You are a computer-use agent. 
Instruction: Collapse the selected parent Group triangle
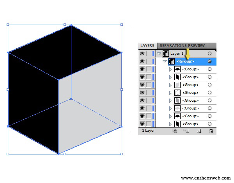point(165,61)
